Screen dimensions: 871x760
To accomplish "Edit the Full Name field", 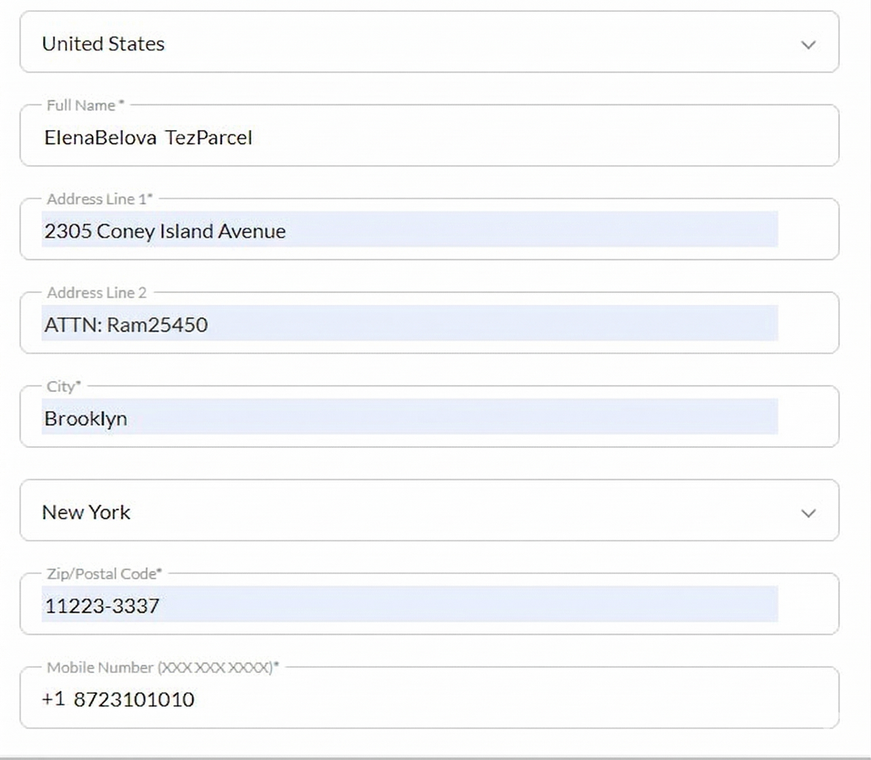I will pos(429,135).
